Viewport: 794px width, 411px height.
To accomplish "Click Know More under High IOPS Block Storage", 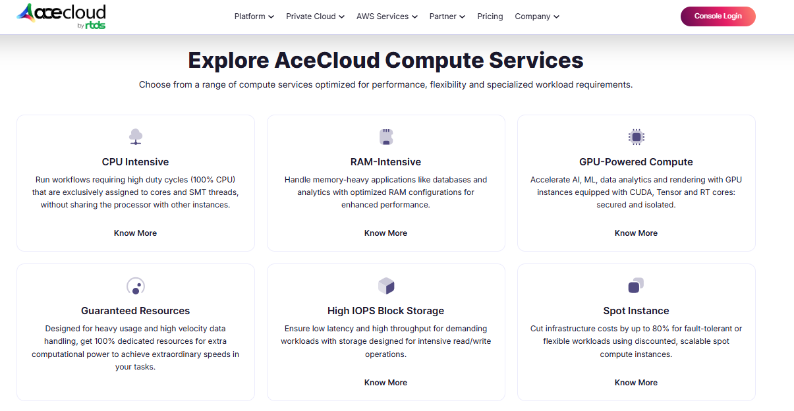I will (x=386, y=383).
